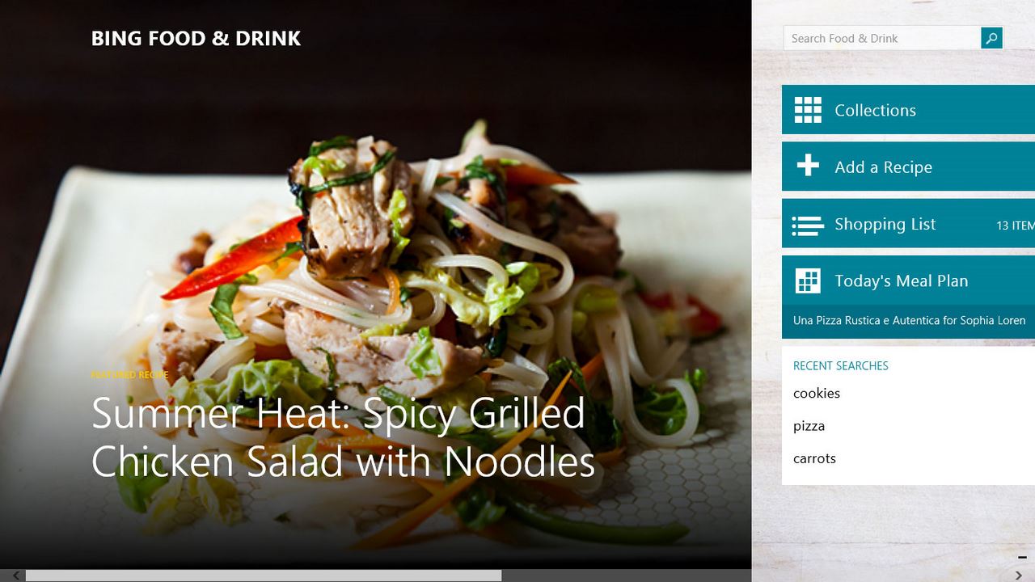
Task: Click the Today's Meal Plan calendar icon
Action: tap(808, 280)
